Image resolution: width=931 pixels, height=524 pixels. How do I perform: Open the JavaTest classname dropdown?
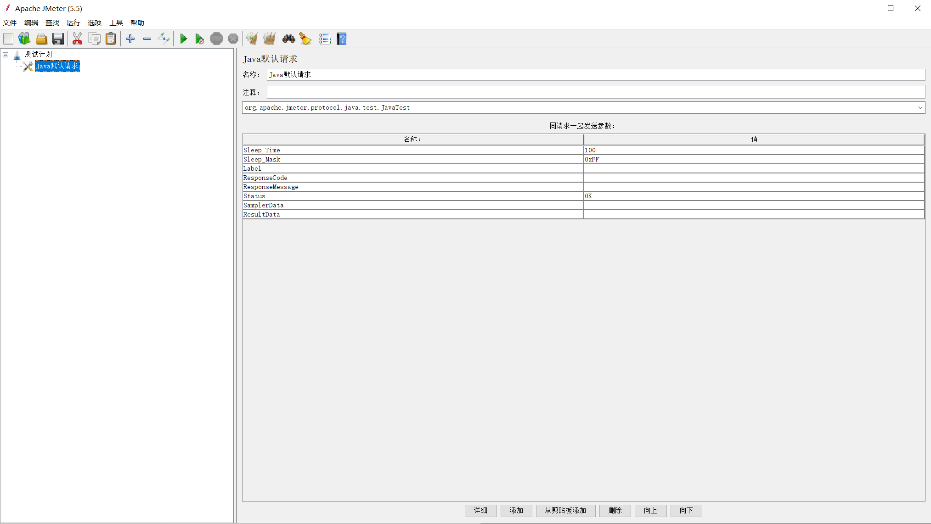[x=920, y=108]
